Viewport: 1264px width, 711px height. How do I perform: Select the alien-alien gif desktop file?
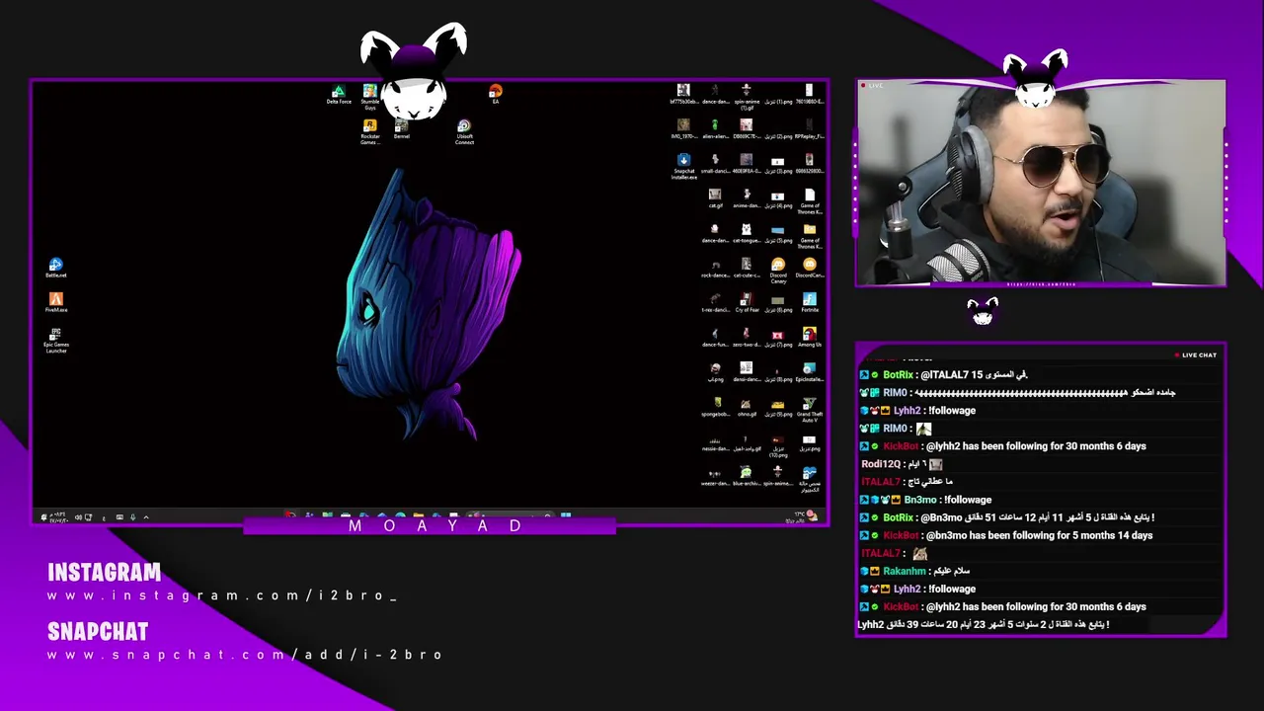tap(715, 128)
